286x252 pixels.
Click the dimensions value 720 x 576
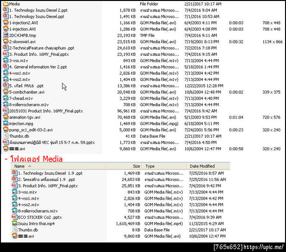[271, 117]
